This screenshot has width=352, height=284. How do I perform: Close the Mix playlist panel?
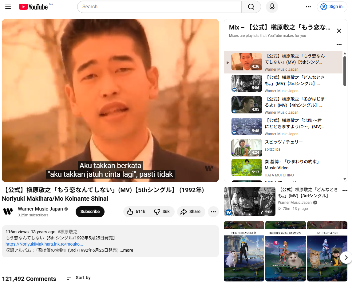[x=339, y=31]
